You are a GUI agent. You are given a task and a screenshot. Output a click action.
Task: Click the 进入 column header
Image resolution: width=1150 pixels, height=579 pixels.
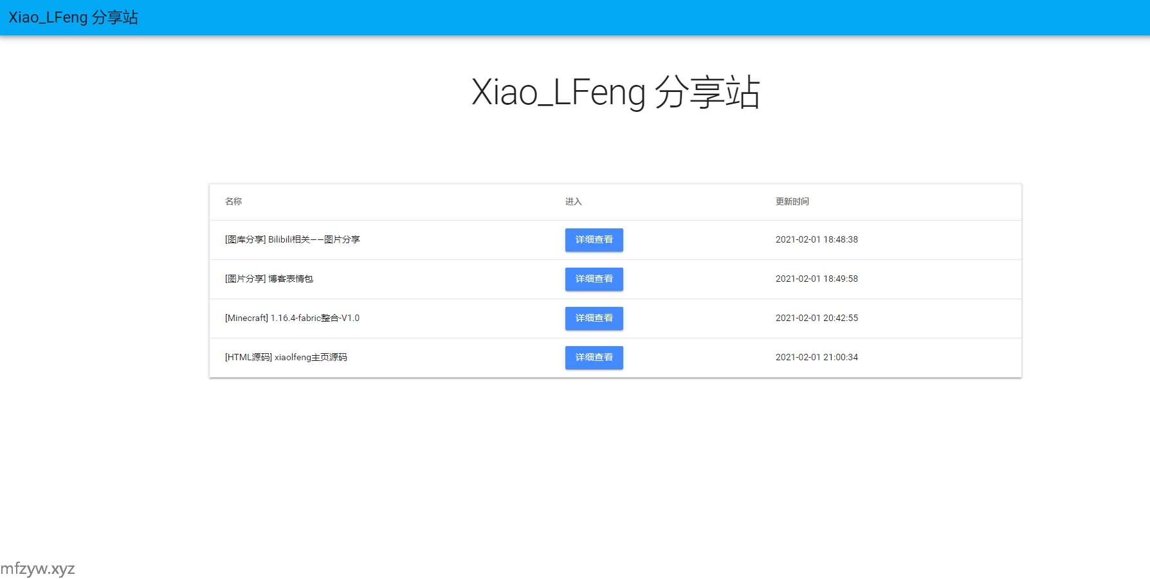tap(573, 201)
